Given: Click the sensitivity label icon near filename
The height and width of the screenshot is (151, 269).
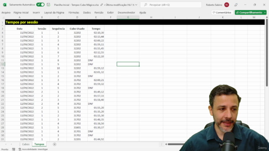Looking at the screenshot, I should click(x=102, y=5).
